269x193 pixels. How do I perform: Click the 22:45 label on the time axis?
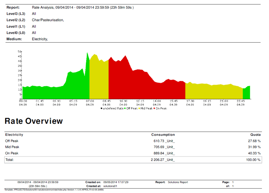click(241, 101)
